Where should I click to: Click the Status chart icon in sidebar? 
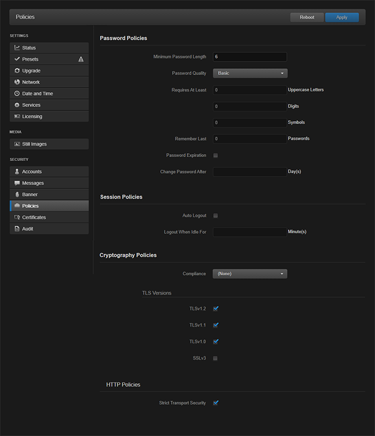point(17,48)
